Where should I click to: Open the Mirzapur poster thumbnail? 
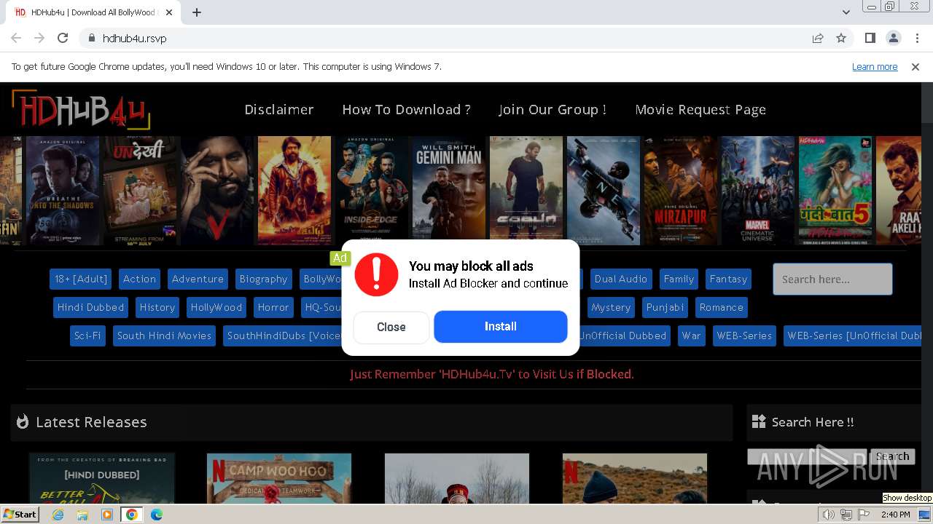coord(681,191)
